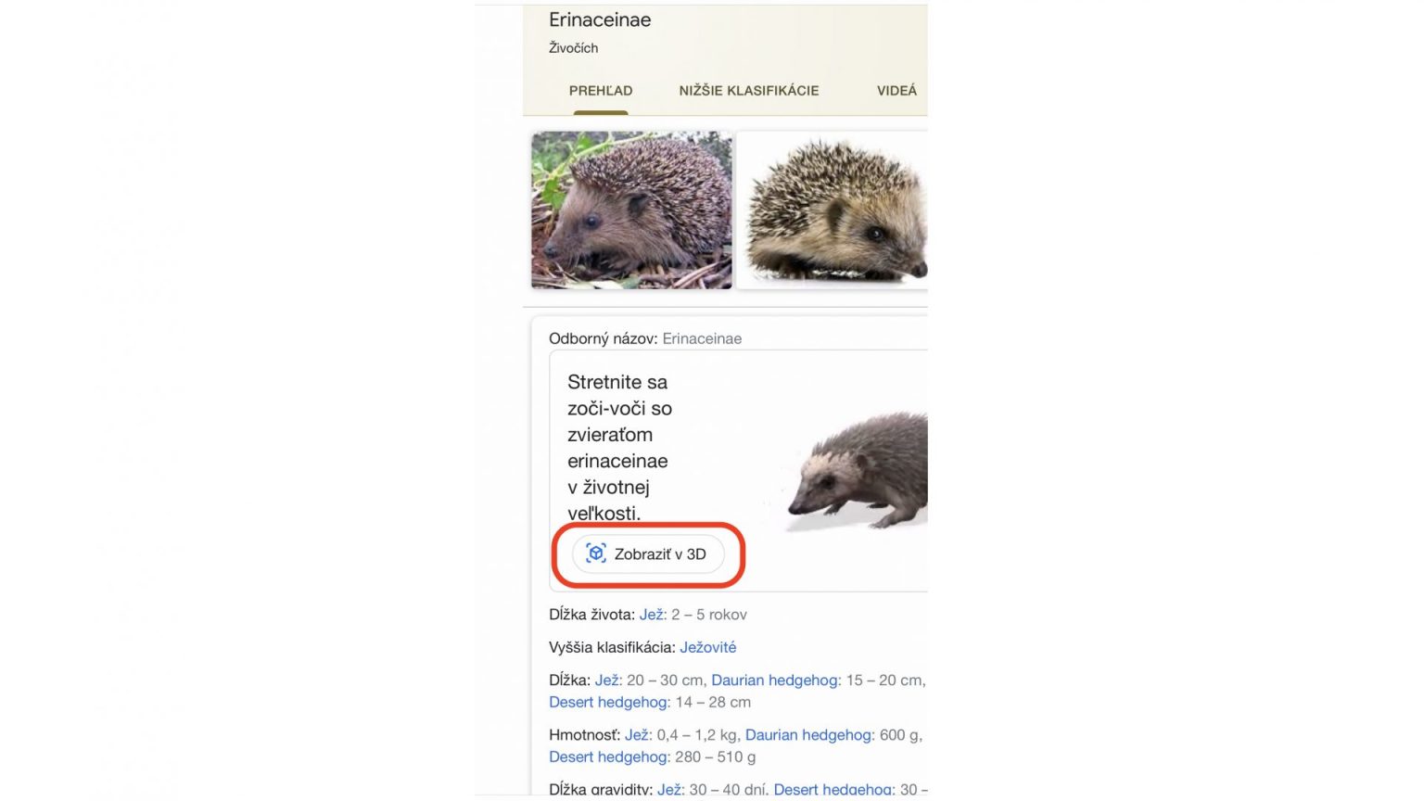Open the Ježovité classification link
This screenshot has height=801, width=1424.
tap(708, 647)
